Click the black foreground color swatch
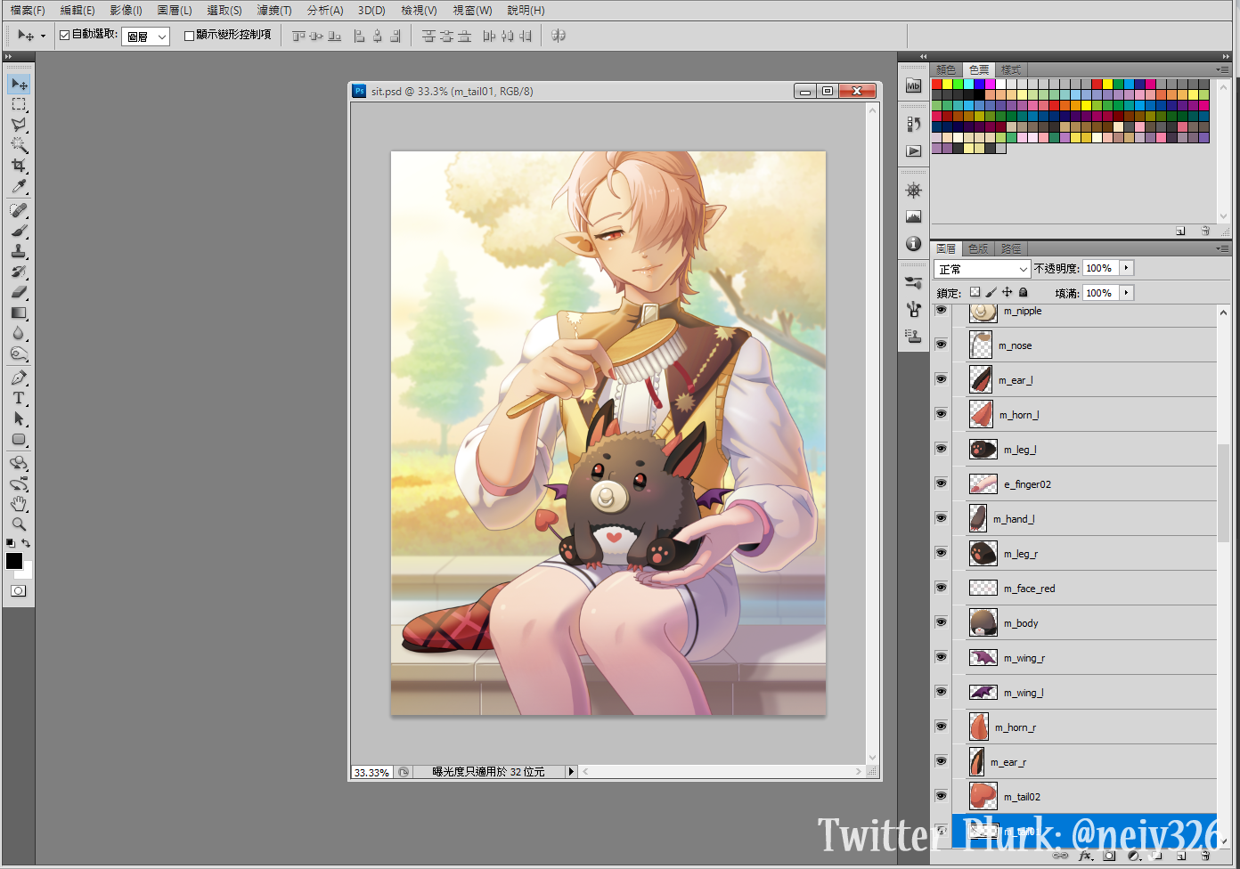This screenshot has width=1240, height=869. [x=13, y=561]
